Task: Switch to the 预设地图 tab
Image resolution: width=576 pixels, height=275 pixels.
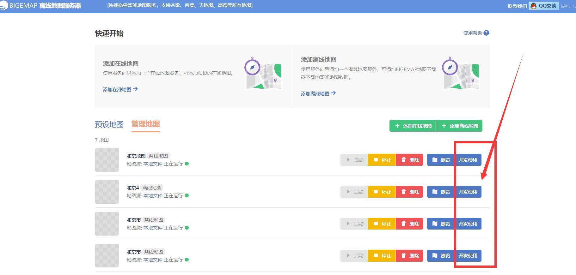Action: (x=109, y=124)
